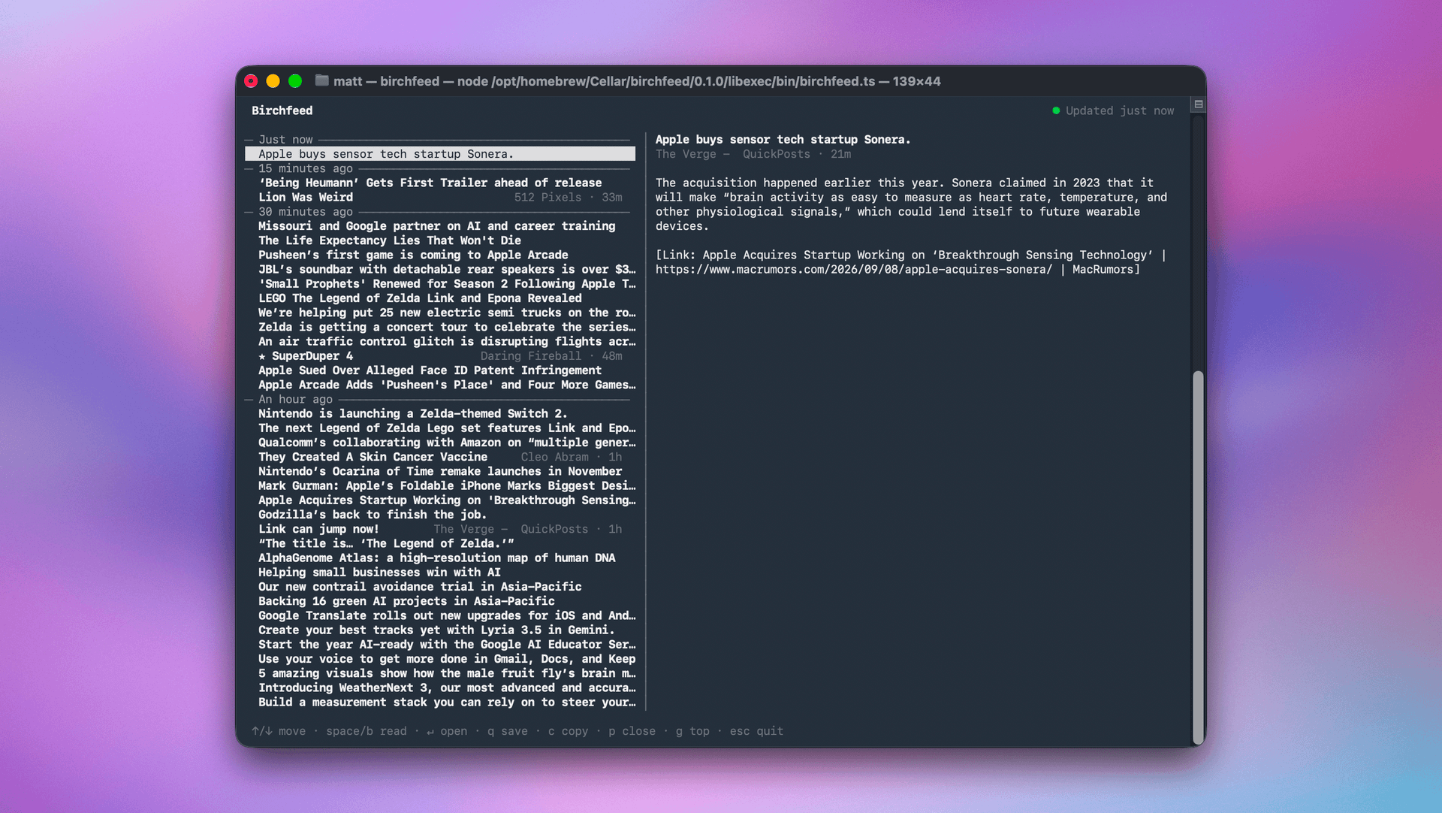Click the '15 minutes ago' section header
Image resolution: width=1442 pixels, height=813 pixels.
(x=306, y=168)
